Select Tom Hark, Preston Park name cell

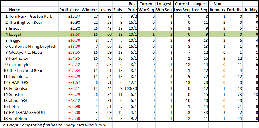30,17
